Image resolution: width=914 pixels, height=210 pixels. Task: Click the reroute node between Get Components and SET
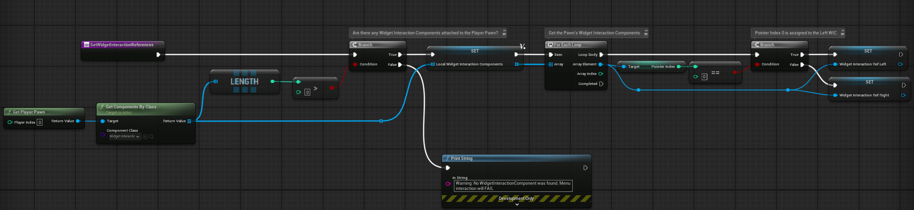click(381, 121)
